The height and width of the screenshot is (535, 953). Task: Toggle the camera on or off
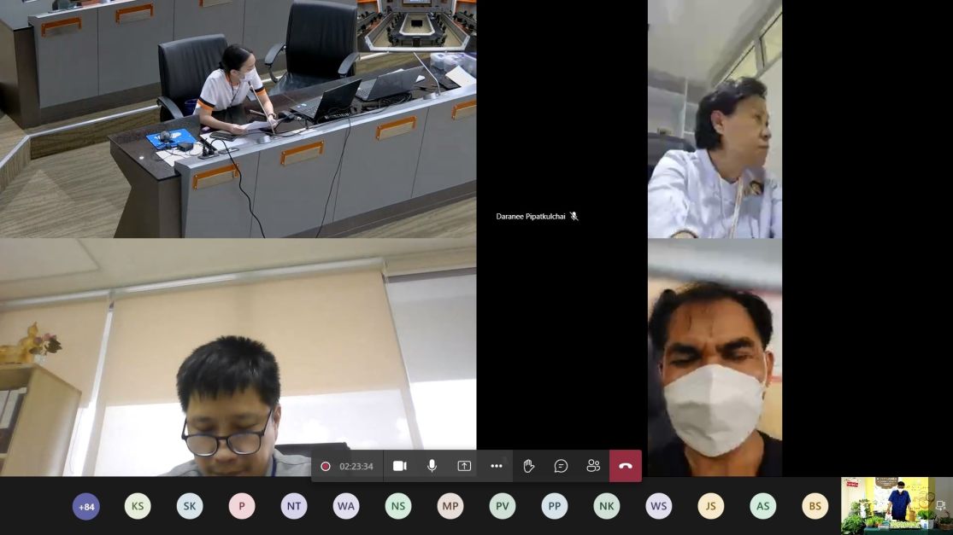tap(399, 466)
